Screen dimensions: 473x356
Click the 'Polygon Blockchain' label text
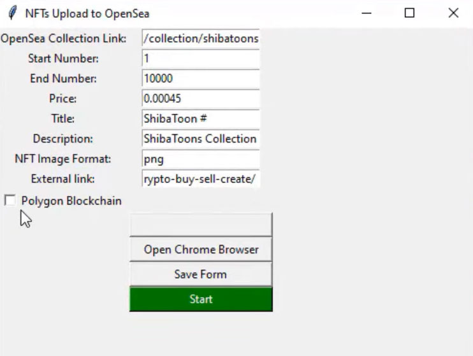[71, 201]
